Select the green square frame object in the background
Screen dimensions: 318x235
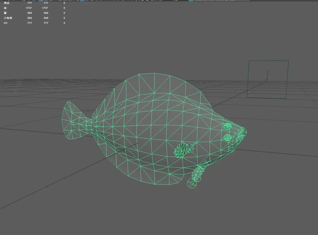tap(268, 79)
